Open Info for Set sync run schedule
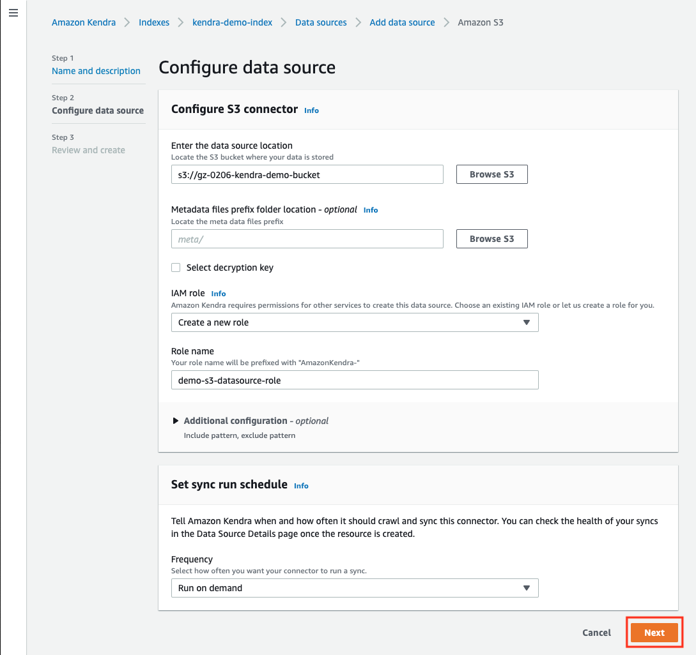Screen dimensions: 696x655 pyautogui.click(x=301, y=486)
